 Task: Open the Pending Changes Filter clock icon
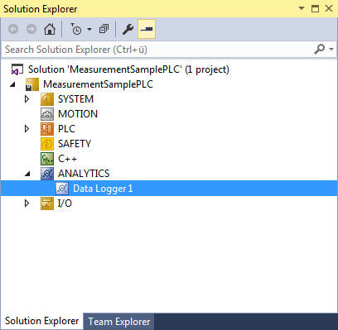(x=76, y=29)
